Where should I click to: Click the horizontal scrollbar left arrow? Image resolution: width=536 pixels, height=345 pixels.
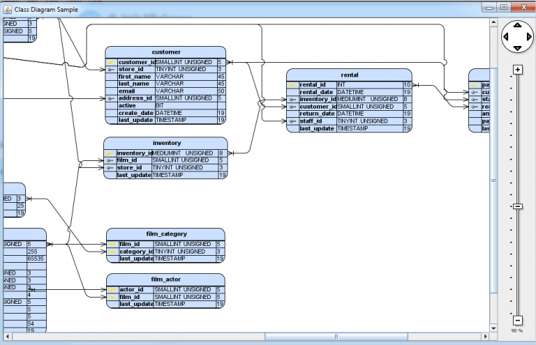[8, 337]
